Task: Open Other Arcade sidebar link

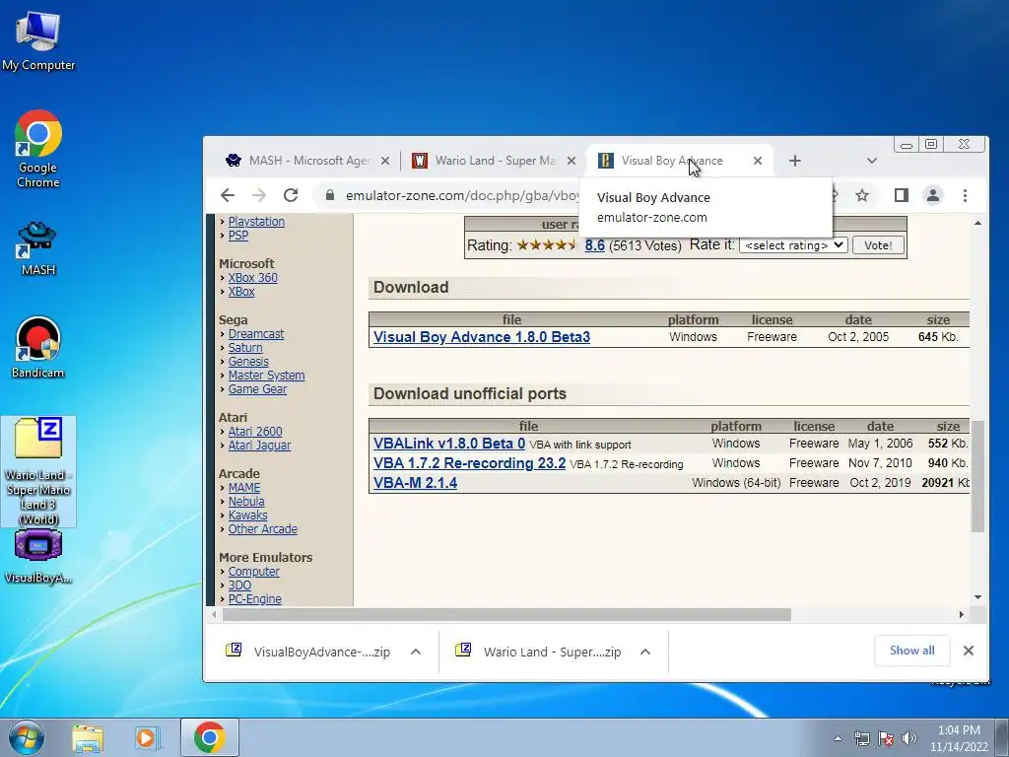Action: pyautogui.click(x=262, y=529)
